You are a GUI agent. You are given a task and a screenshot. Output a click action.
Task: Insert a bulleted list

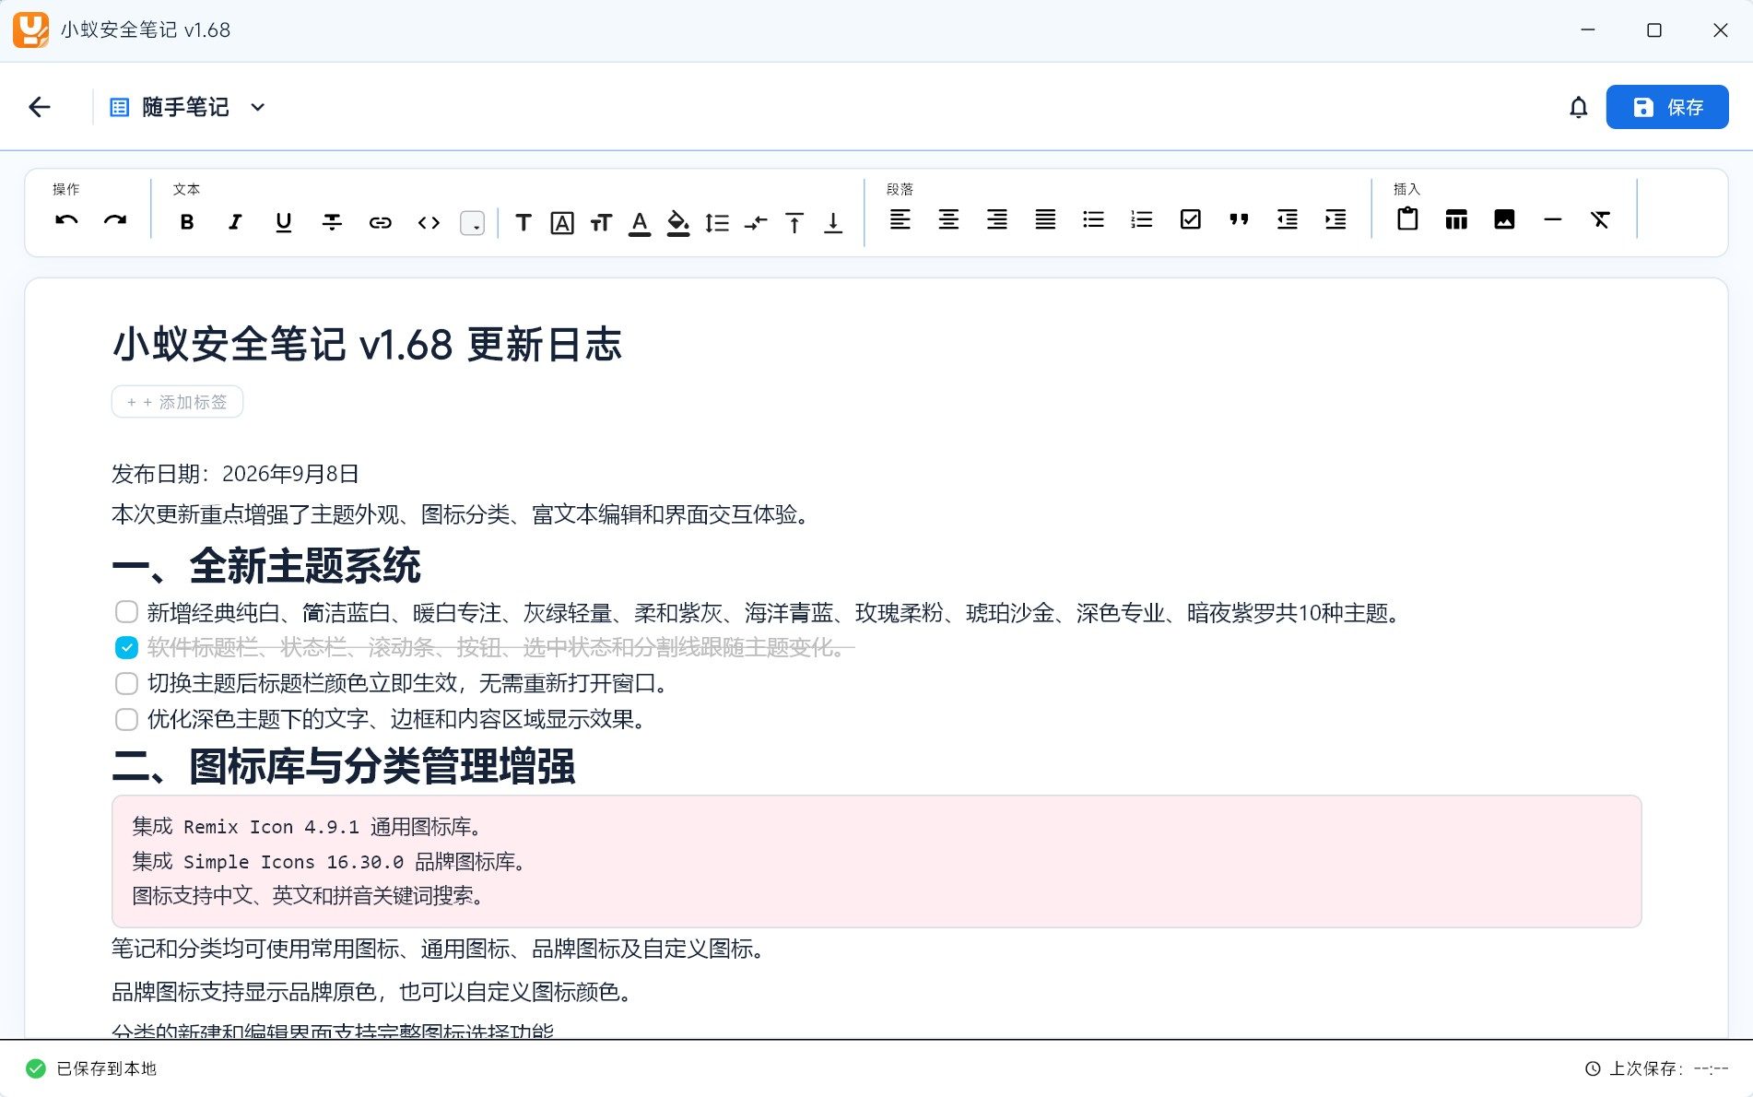[x=1094, y=219]
